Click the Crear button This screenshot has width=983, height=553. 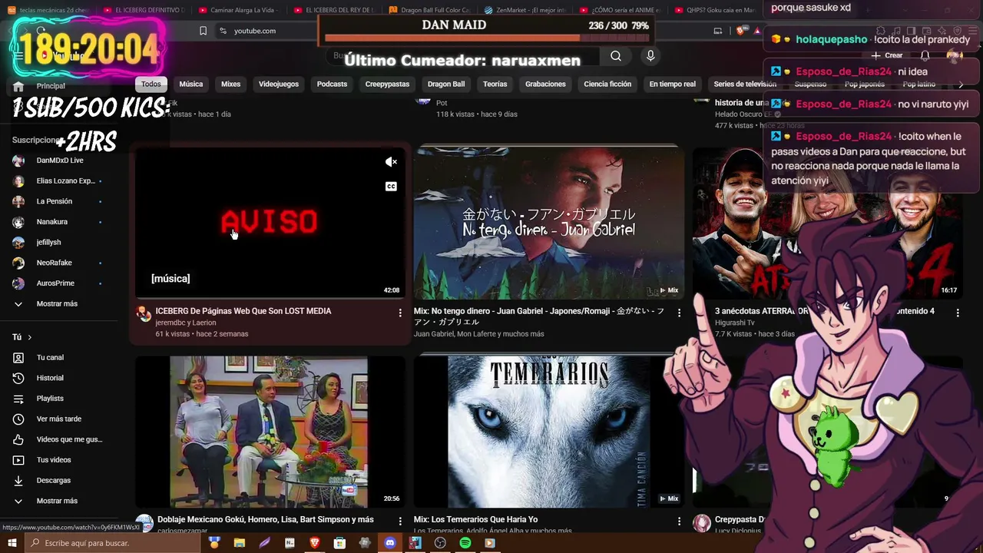(887, 55)
